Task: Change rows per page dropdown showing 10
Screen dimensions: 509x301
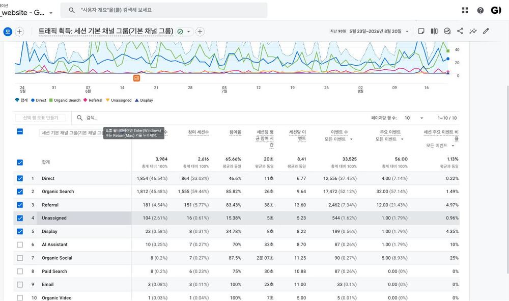Action: pyautogui.click(x=414, y=118)
